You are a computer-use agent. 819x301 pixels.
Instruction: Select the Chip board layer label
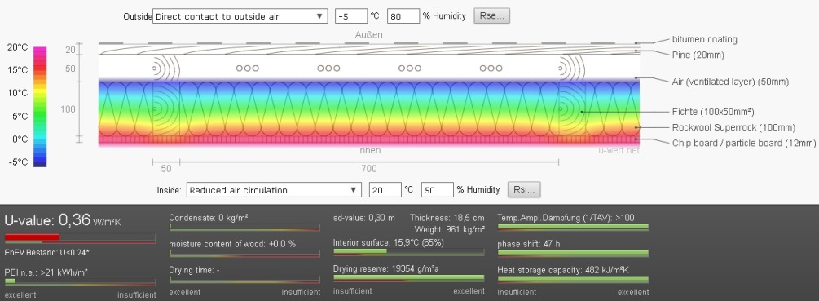744,143
